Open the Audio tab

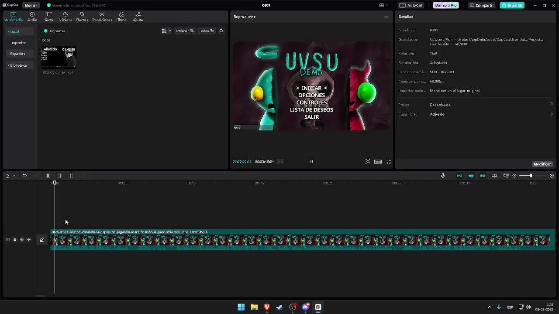coord(32,17)
